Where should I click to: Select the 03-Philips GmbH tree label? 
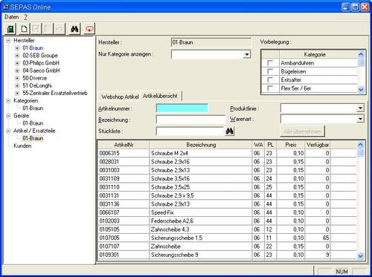pyautogui.click(x=41, y=63)
